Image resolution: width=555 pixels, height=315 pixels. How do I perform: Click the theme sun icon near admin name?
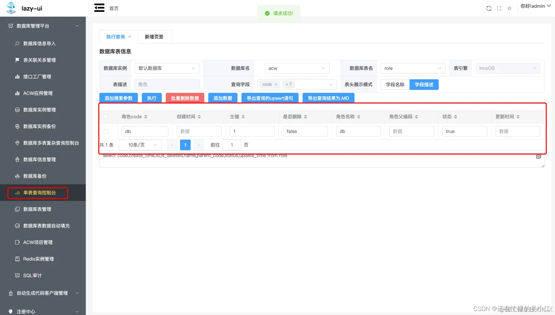click(509, 8)
